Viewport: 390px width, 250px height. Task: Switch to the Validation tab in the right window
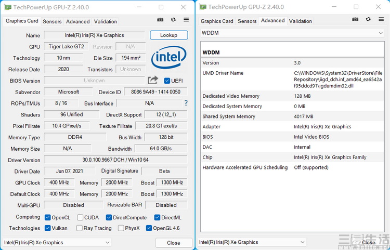click(301, 21)
